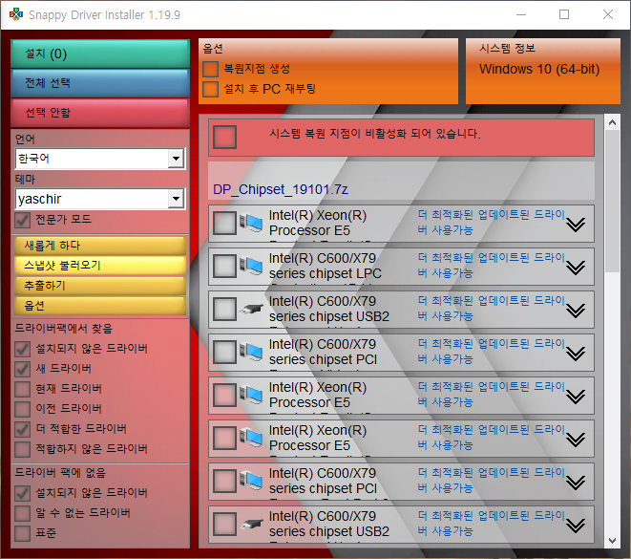Uncheck 설치되지 않은 드라이버 under 드라이버 팩에 없음
This screenshot has height=559, width=631.
pos(23,493)
